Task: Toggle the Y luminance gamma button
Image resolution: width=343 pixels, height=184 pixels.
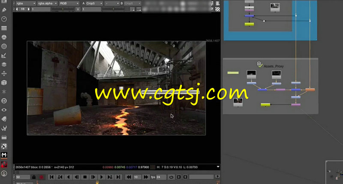Action: [x=78, y=9]
